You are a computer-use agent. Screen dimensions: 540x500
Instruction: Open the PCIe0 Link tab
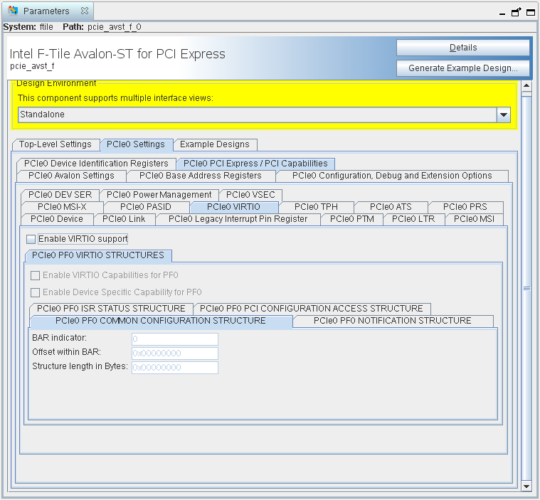click(x=124, y=219)
